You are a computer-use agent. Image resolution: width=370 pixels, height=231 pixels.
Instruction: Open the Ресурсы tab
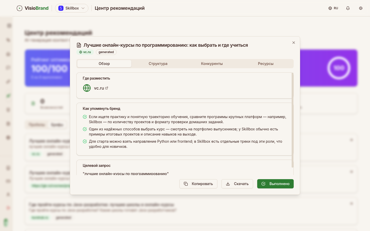[266, 64]
